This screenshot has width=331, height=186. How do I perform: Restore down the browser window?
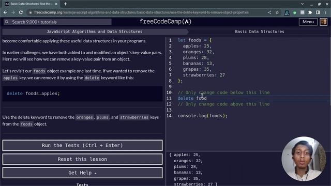point(319,4)
